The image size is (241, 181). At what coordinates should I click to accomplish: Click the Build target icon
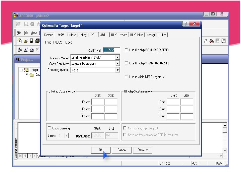(x=25, y=50)
